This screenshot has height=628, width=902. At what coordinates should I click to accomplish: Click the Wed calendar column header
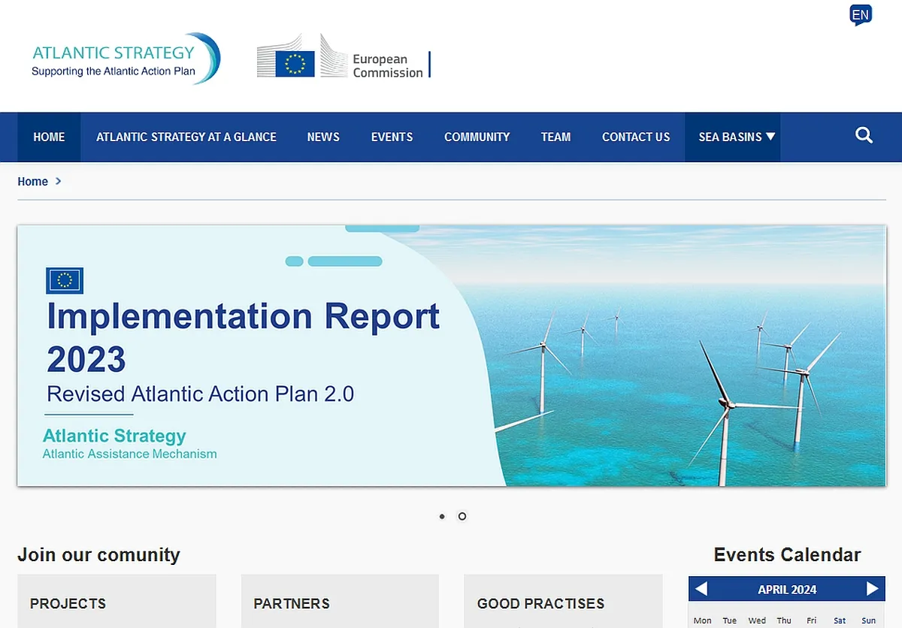click(x=758, y=620)
